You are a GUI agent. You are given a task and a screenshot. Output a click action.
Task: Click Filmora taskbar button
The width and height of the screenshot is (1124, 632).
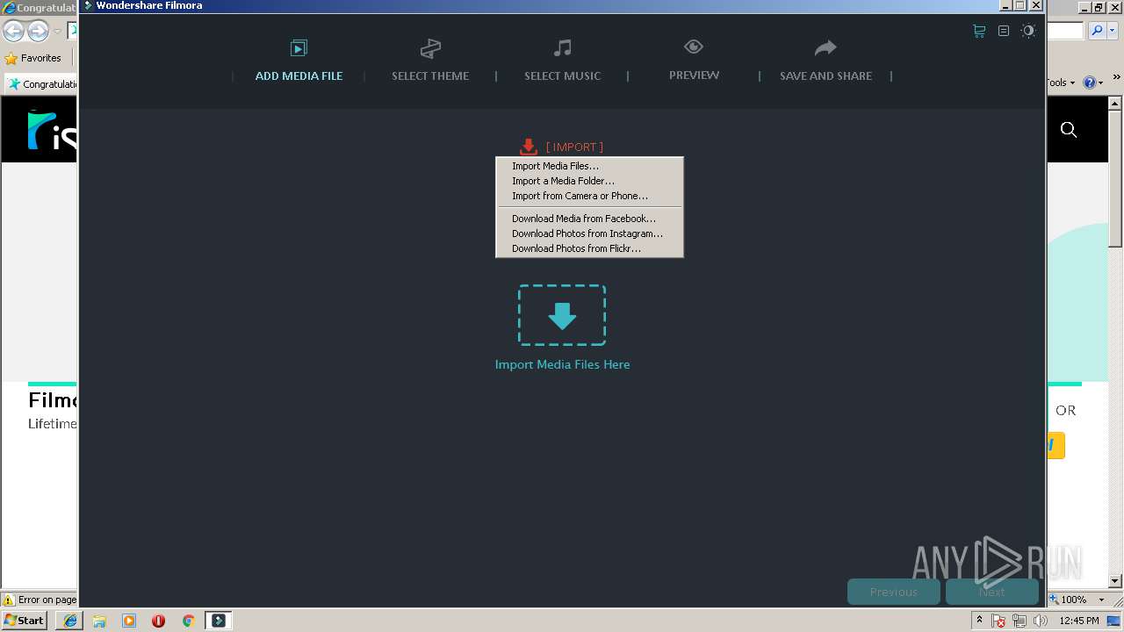219,621
